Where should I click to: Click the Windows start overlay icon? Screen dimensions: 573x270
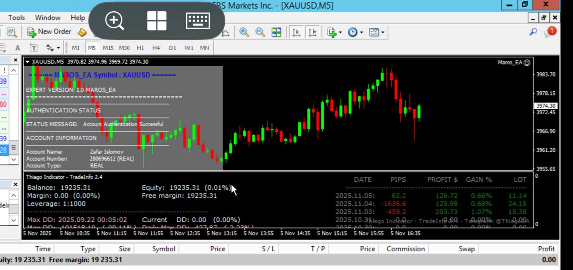pos(157,21)
